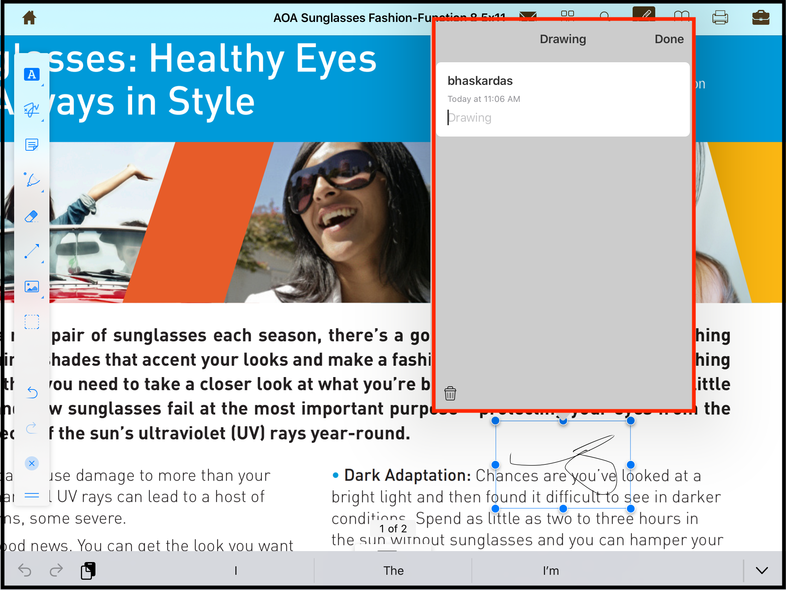Select the dashed selection rectangle tool
This screenshot has width=786, height=590.
pyautogui.click(x=31, y=322)
